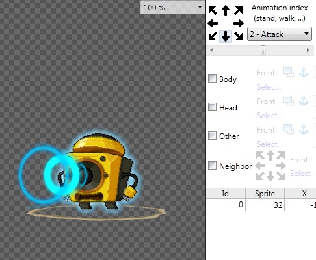
Task: Select the up-left direction arrow
Action: [x=213, y=10]
